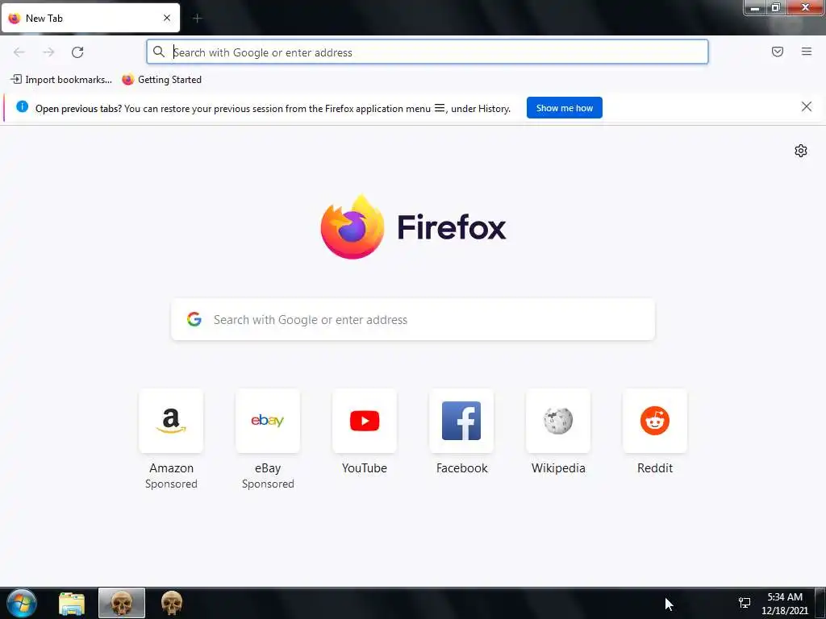Screen dimensions: 826x619
Task: Click the info icon in notification bar
Action: 22,107
